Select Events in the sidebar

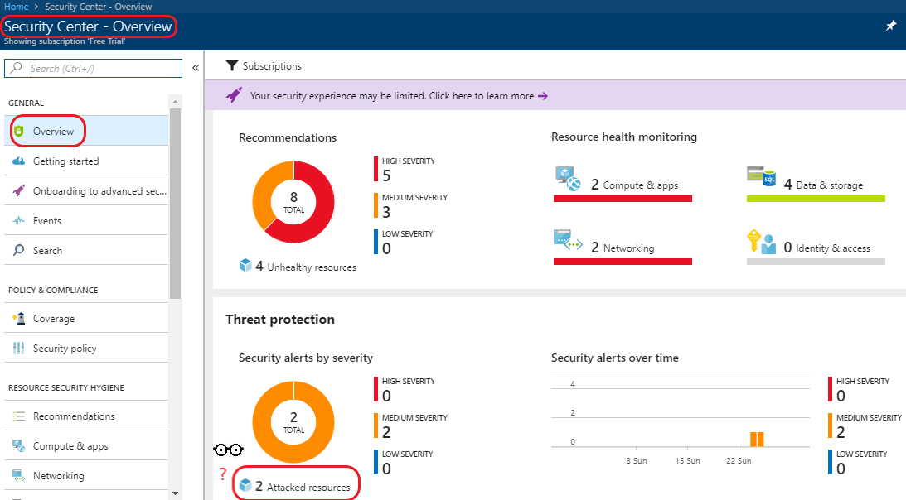86,220
